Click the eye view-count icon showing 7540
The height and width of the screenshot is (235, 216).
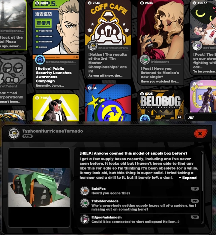pyautogui.click(x=89, y=3)
